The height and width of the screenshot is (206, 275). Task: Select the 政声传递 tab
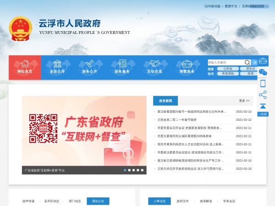28,201
